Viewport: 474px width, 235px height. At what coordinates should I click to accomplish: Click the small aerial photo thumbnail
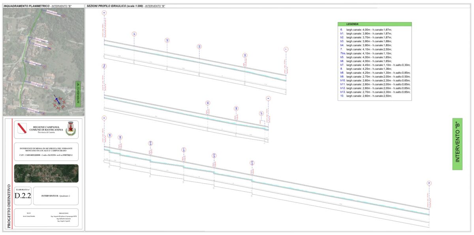click(46, 173)
